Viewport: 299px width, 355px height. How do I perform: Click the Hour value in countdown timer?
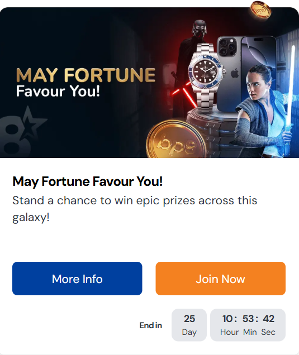(227, 319)
